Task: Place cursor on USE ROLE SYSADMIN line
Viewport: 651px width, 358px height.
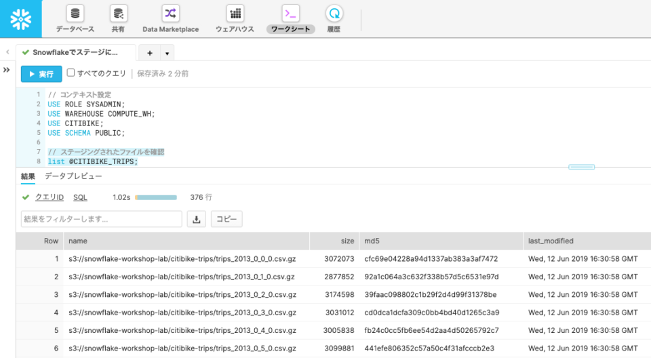Action: (86, 104)
